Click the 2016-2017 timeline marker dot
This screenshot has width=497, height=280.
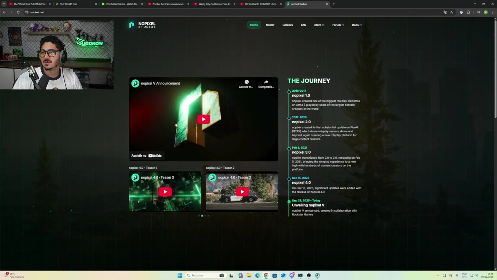coord(289,92)
